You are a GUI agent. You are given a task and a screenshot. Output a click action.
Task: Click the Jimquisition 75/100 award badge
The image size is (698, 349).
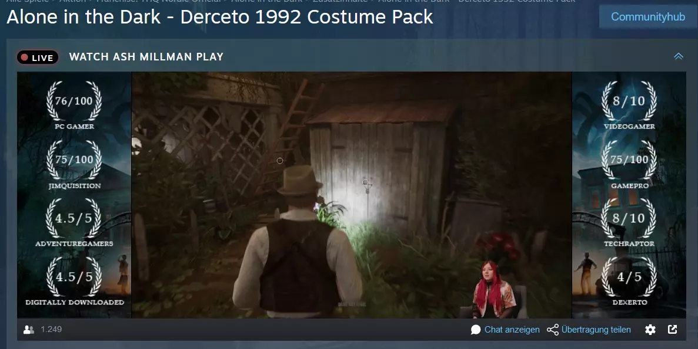(x=74, y=165)
